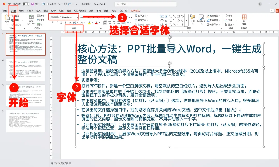
Task: Select the triangle shape in gallery
Action: click(166, 20)
